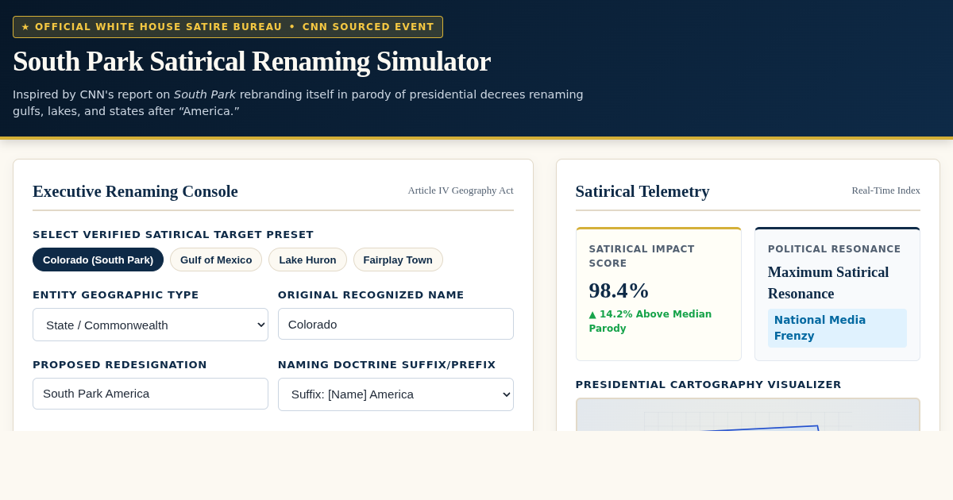Click the Original Recognized Name field
Image resolution: width=953 pixels, height=500 pixels.
395,324
